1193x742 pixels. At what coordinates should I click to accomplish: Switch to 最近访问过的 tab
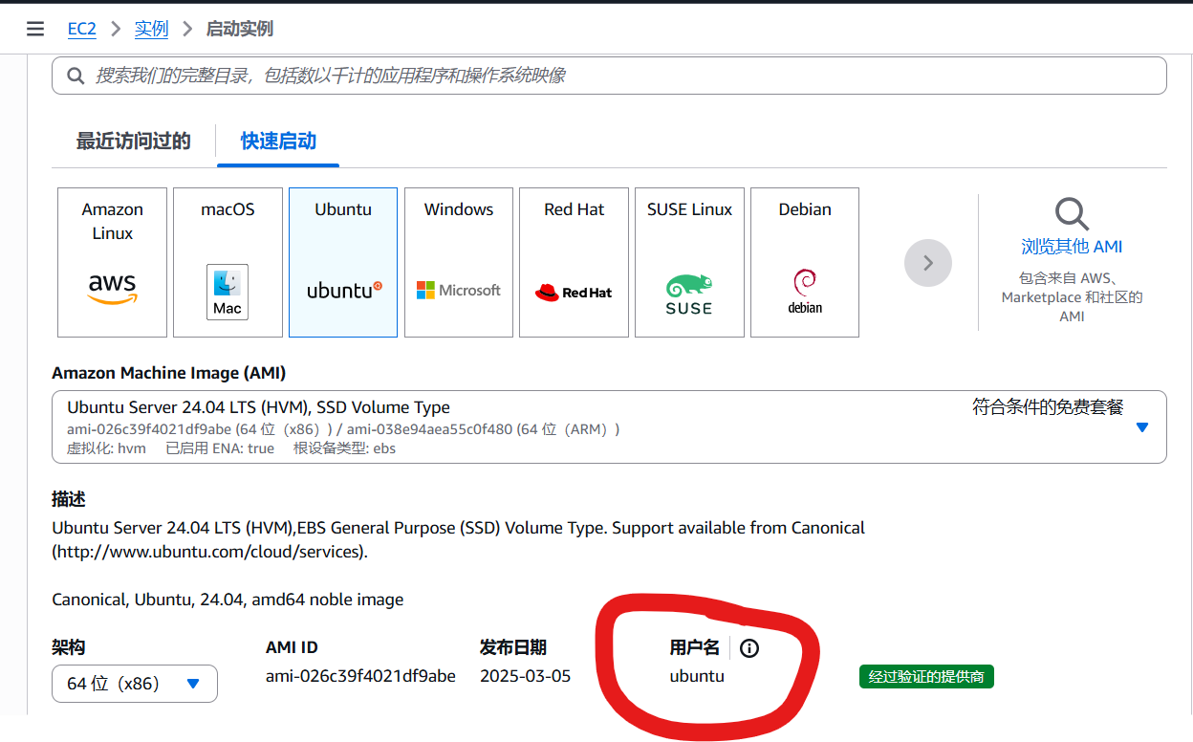coord(134,142)
